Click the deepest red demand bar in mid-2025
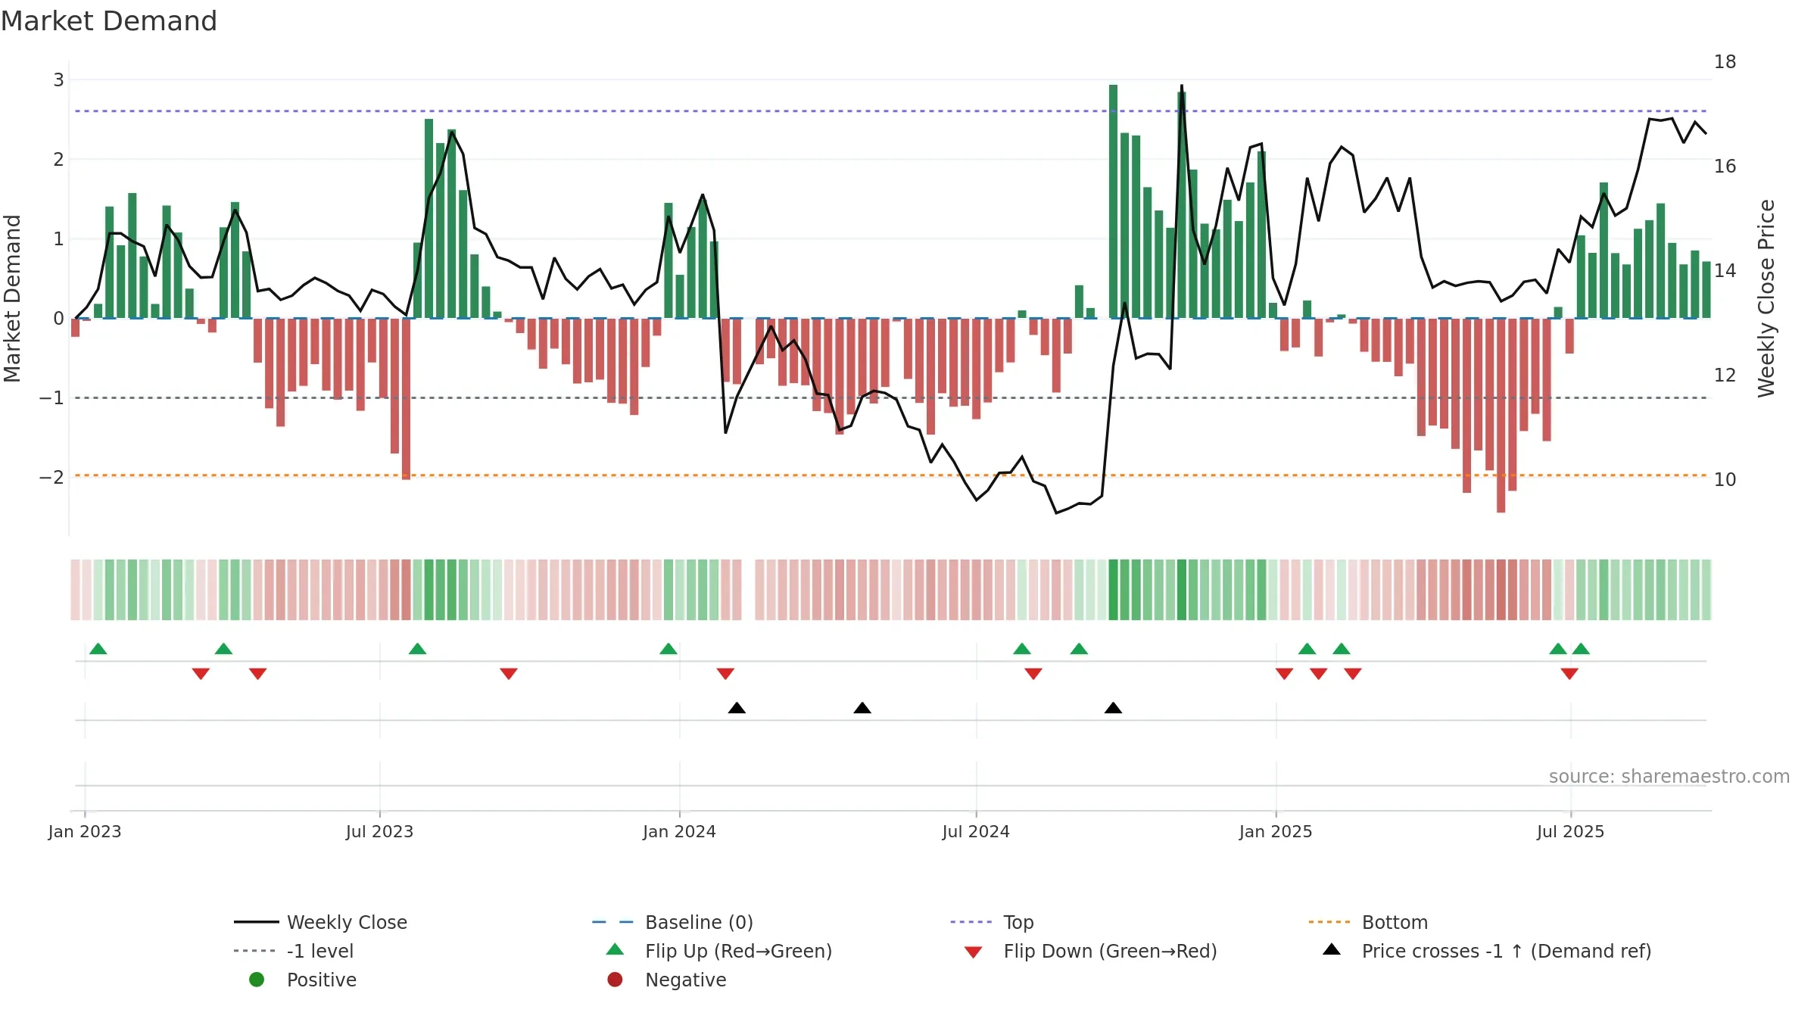Image resolution: width=1817 pixels, height=1022 pixels. click(x=1501, y=415)
